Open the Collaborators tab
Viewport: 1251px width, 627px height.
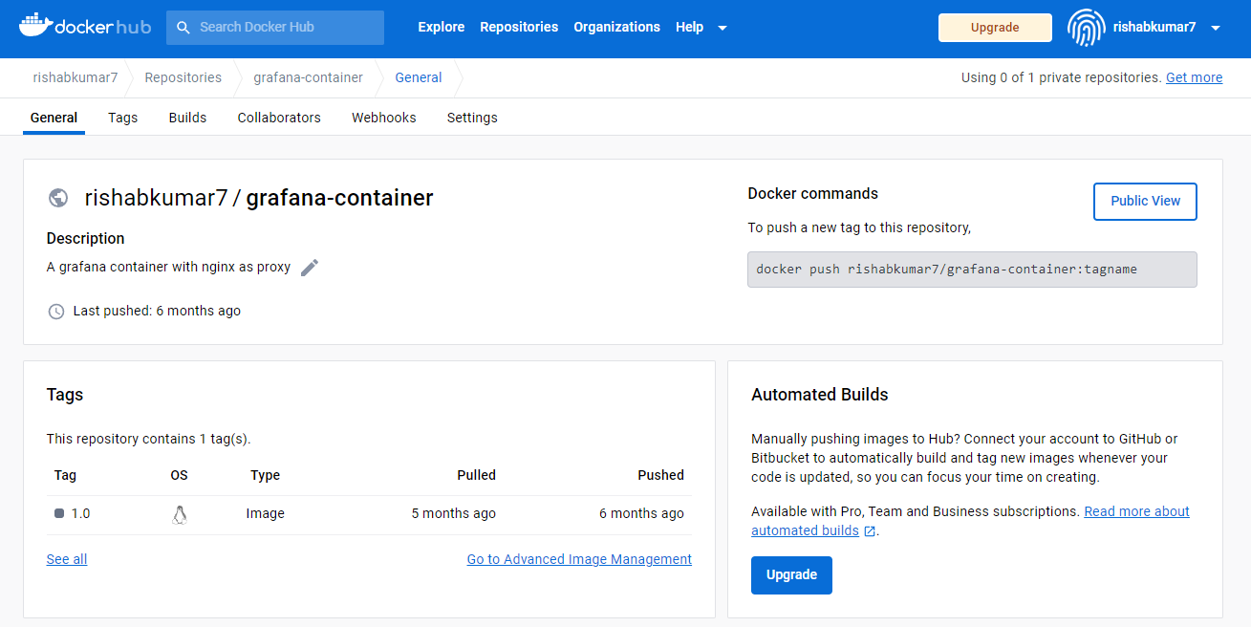click(x=279, y=118)
